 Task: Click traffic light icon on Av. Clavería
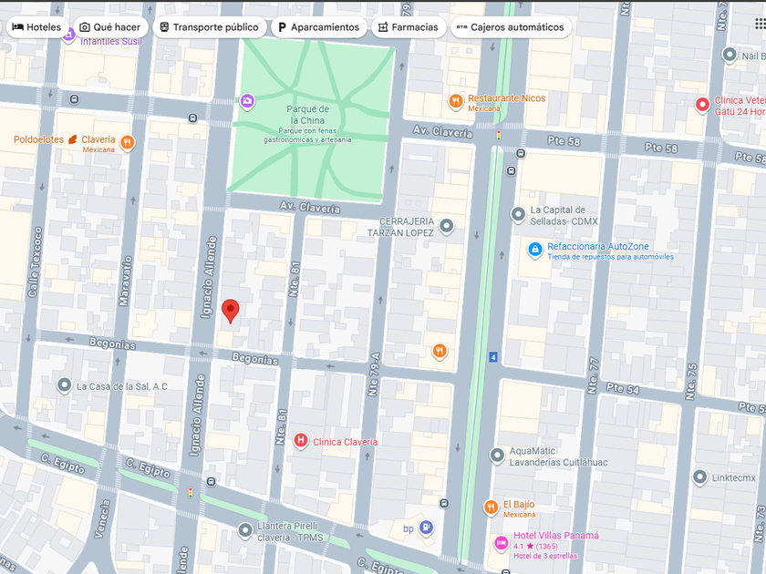[498, 135]
